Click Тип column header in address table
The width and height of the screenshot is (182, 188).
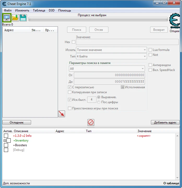click(x=111, y=131)
